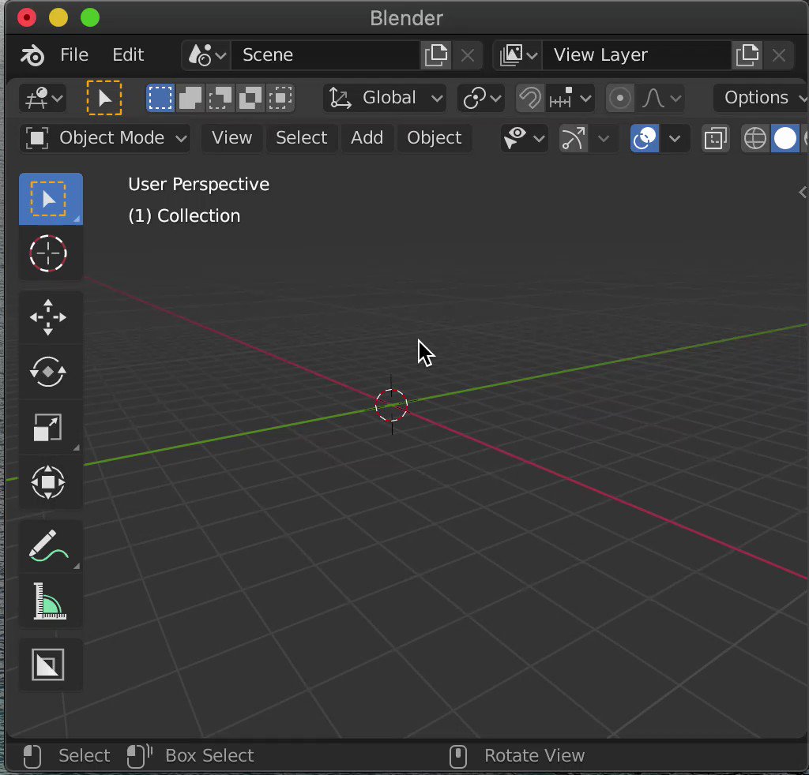Select the Transform tool
809x775 pixels.
(51, 482)
